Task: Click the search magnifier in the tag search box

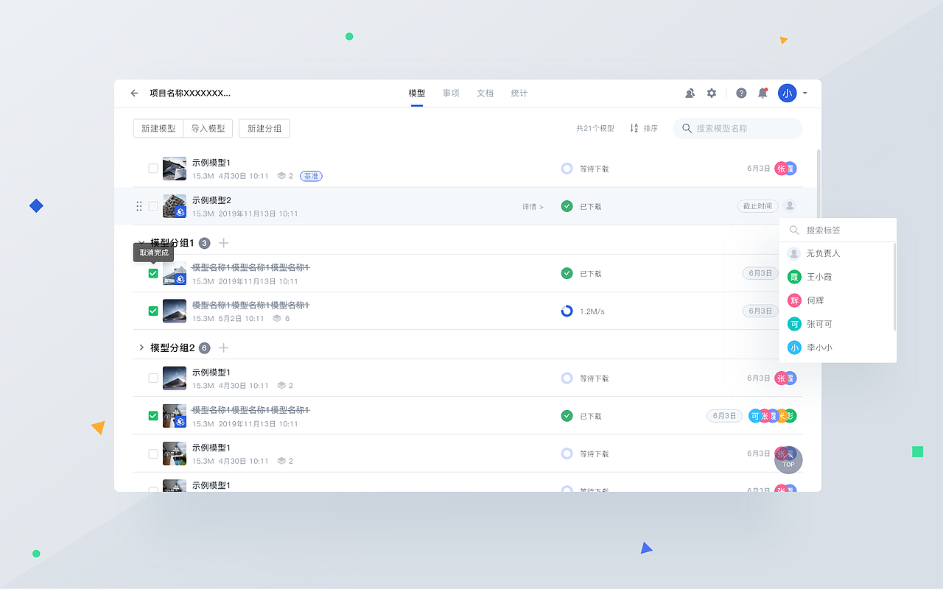Action: (793, 230)
